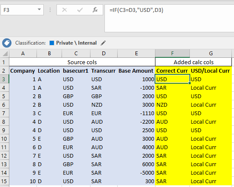Click the Cancel (X) icon in formula bar
This screenshot has height=187, width=234.
coord(65,10)
